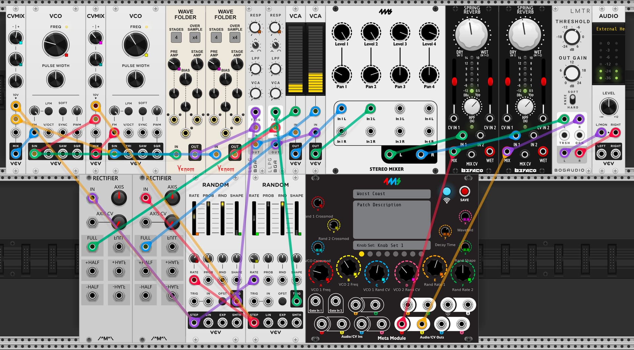The width and height of the screenshot is (634, 350).
Task: Click the FREQ knob on the left VCO
Action: (55, 45)
